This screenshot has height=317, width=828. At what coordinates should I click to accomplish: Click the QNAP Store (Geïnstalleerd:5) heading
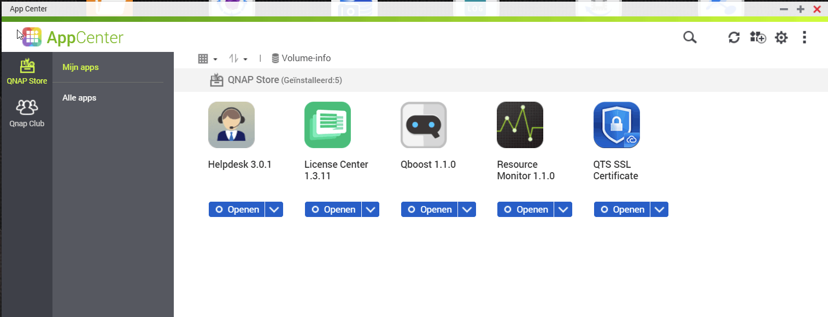[x=285, y=80]
